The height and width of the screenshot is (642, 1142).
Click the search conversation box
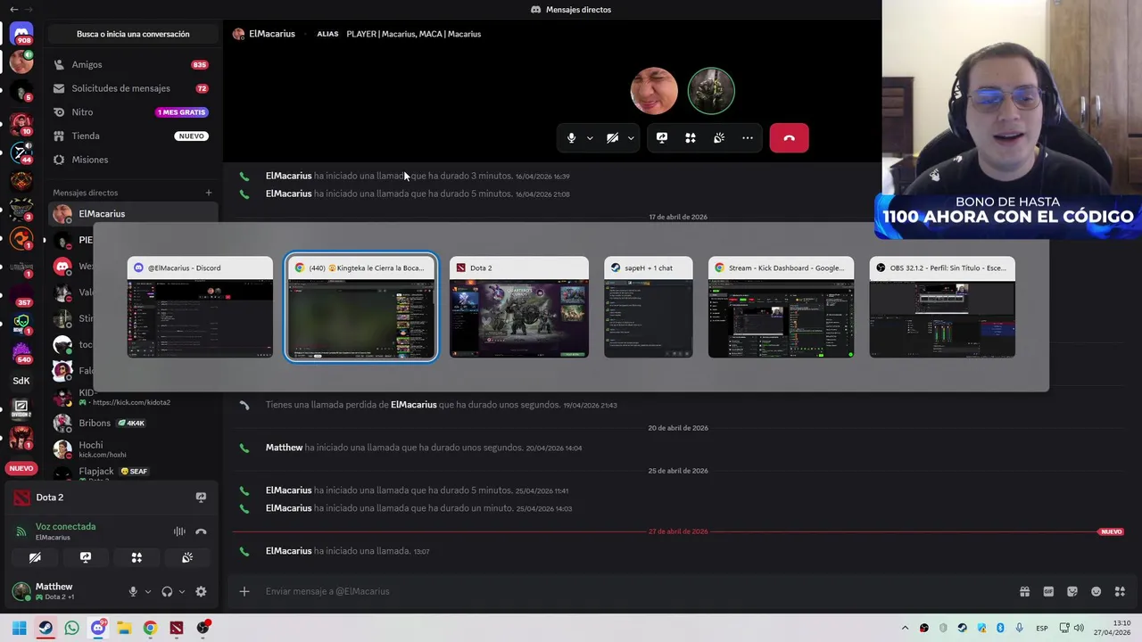point(133,34)
